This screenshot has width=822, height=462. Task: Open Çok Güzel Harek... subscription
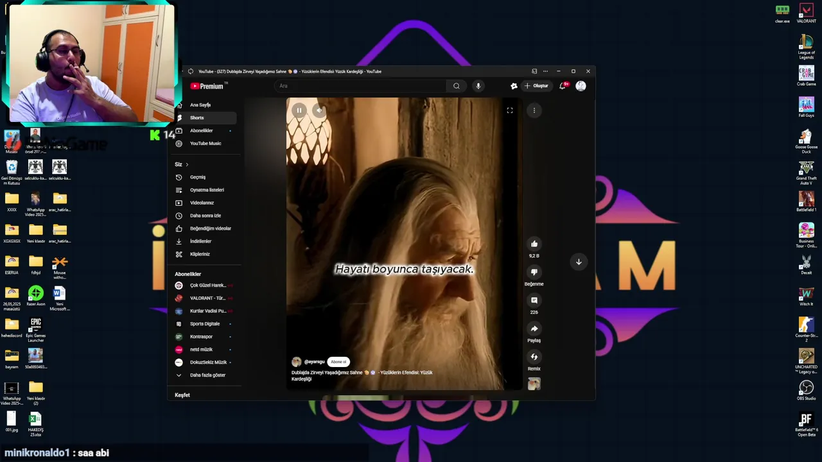[x=204, y=285]
